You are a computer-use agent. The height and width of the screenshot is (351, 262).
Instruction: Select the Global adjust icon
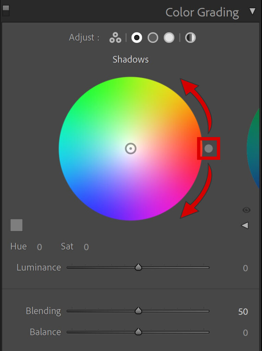[190, 38]
